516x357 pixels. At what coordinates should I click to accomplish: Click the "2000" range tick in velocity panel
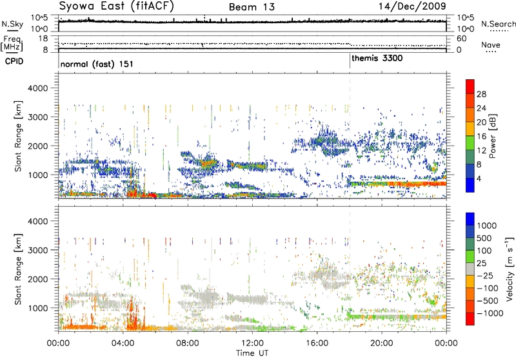37,279
